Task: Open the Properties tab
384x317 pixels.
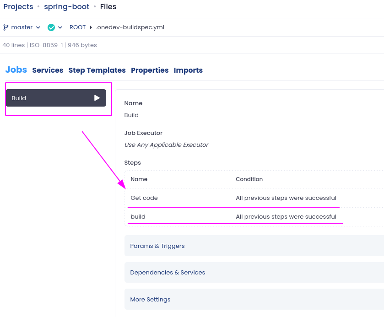Action: tap(150, 70)
